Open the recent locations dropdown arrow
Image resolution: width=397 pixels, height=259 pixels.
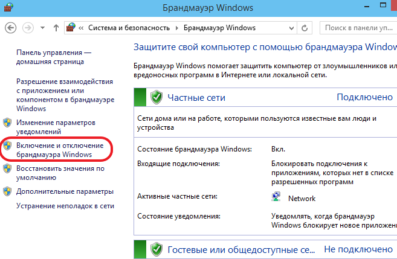(42, 28)
